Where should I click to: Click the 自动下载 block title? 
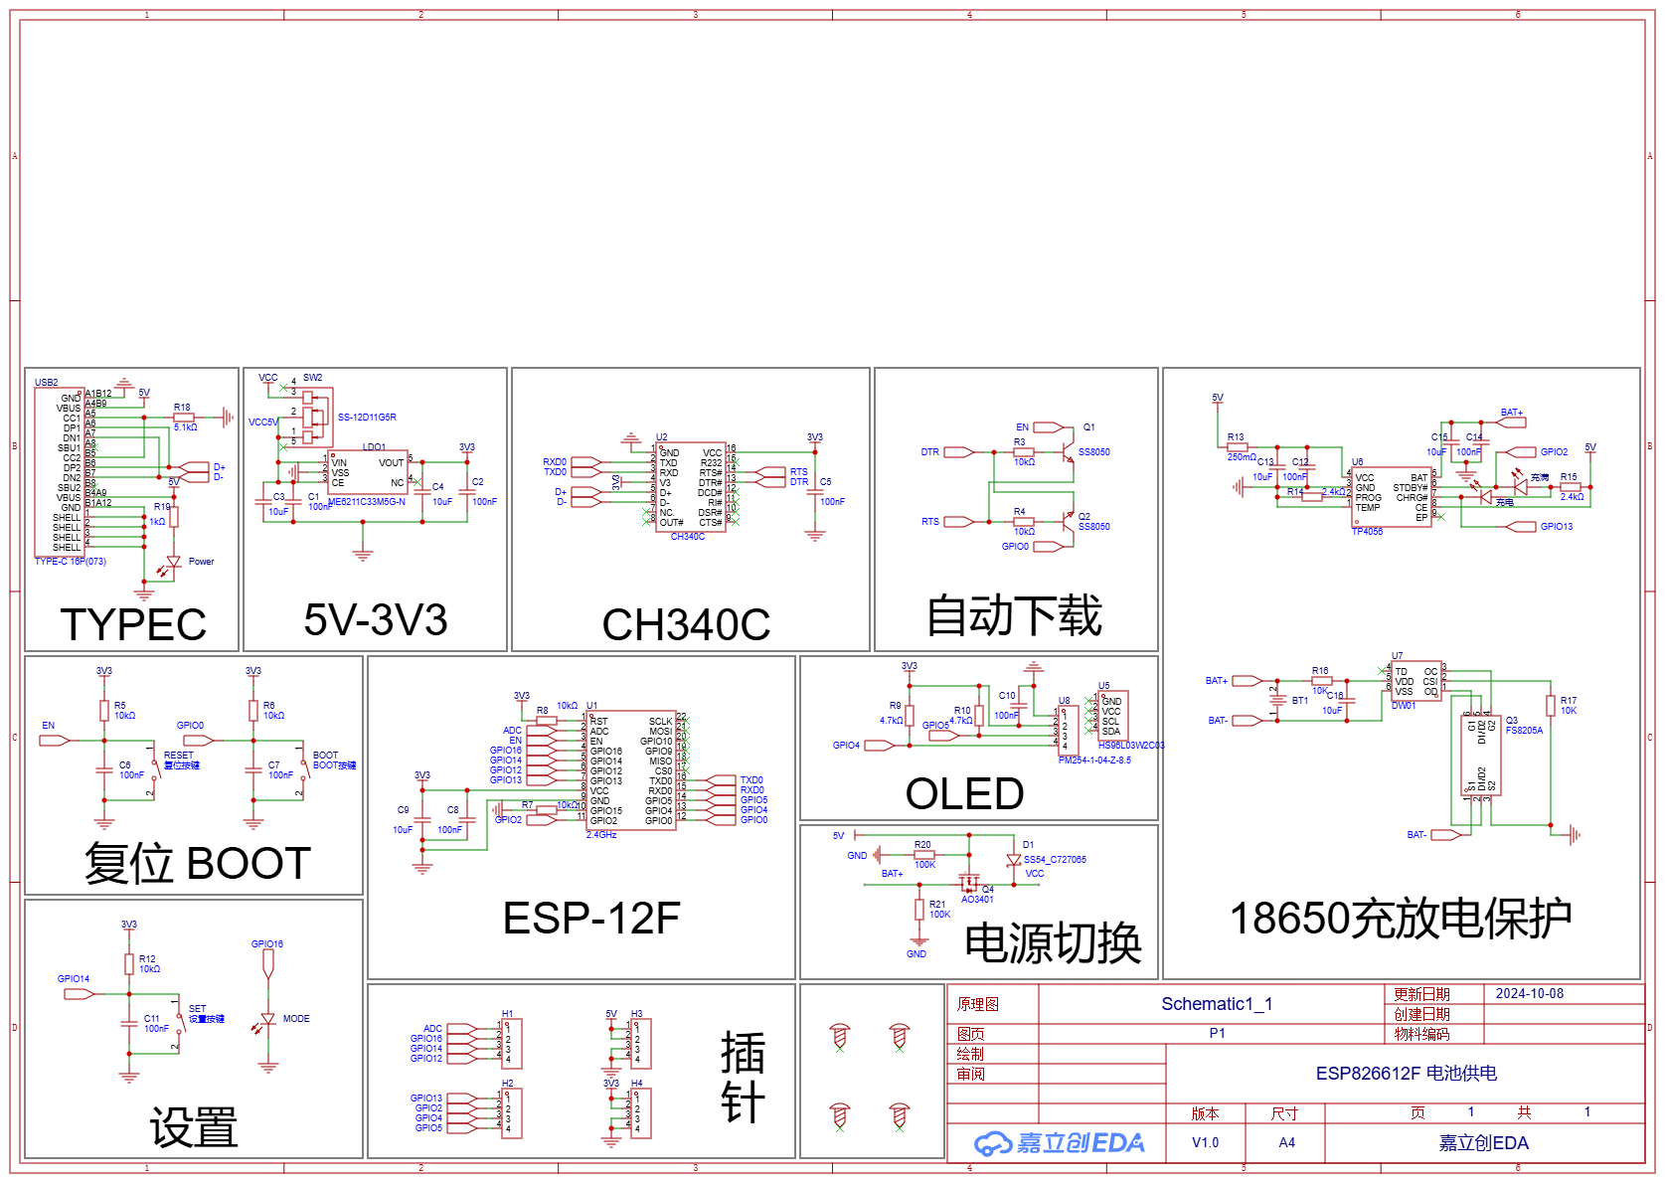point(1014,615)
